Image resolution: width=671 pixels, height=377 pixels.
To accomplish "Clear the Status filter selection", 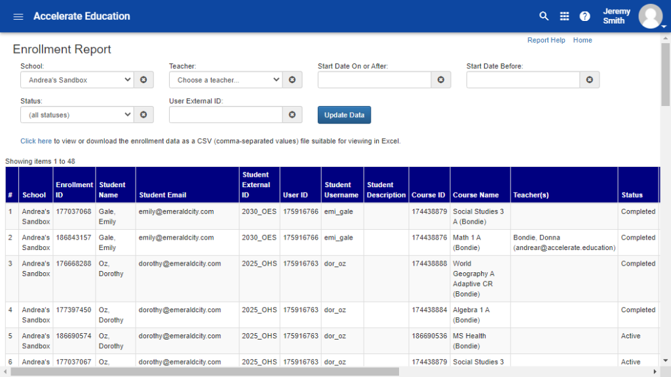I will tap(144, 115).
